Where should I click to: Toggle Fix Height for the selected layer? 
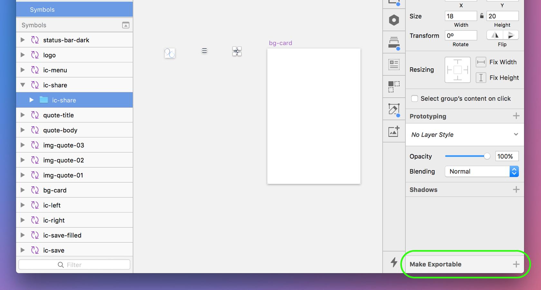(481, 78)
